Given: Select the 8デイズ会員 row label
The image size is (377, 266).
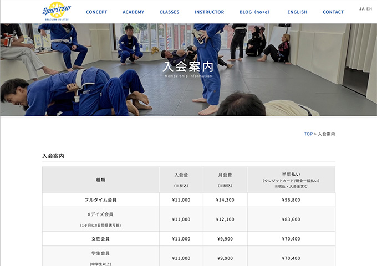Looking at the screenshot, I should click(100, 214).
